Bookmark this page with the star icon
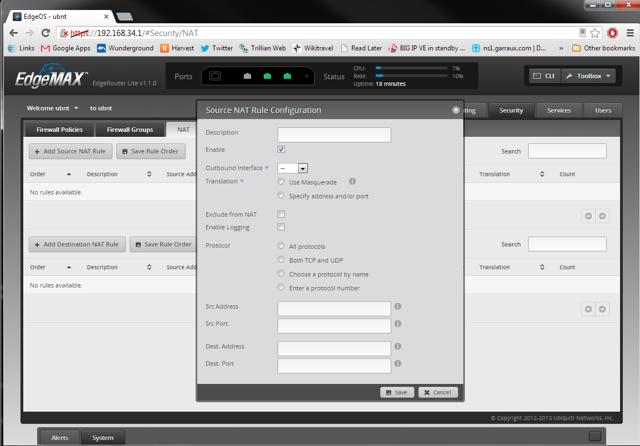640x446 pixels. (x=595, y=33)
